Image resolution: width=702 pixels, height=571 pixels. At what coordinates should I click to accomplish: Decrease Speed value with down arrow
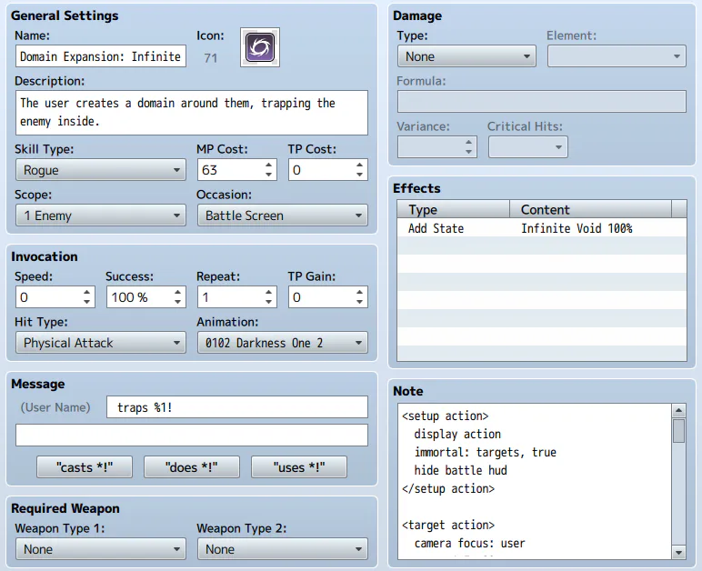pos(87,302)
